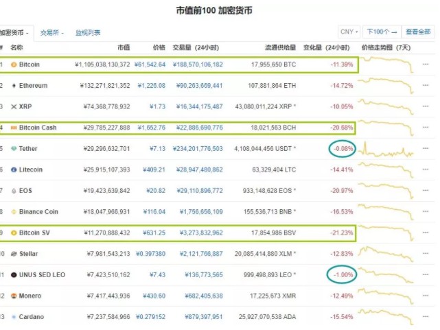Click Tether 24h change -0.08%

pos(343,149)
